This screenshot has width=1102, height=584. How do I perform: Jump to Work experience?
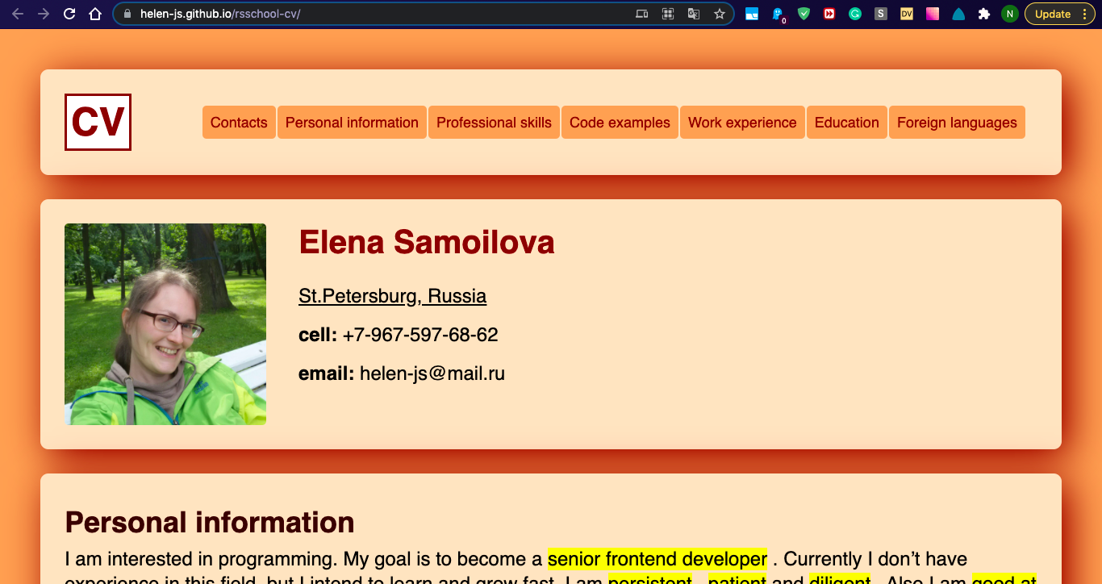point(742,123)
